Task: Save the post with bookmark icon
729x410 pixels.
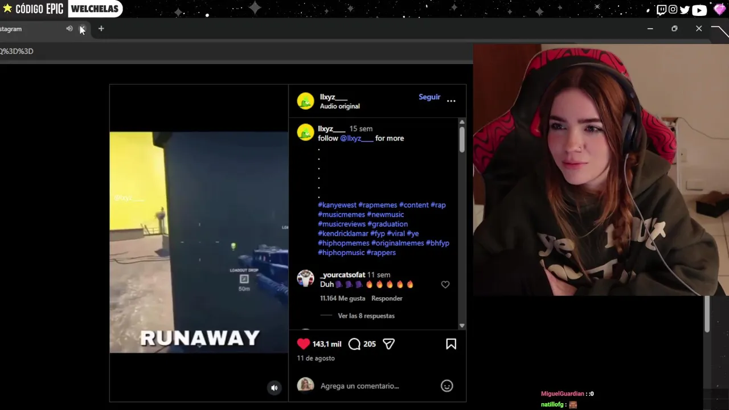Action: click(x=451, y=344)
